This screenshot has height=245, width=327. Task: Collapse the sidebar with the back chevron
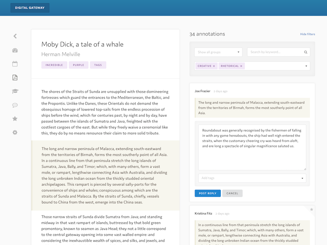(x=16, y=36)
